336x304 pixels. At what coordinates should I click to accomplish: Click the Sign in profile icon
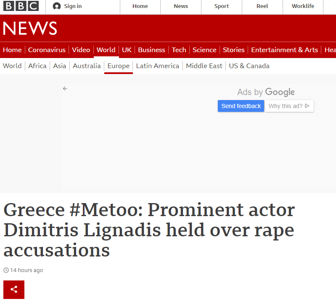coord(57,6)
